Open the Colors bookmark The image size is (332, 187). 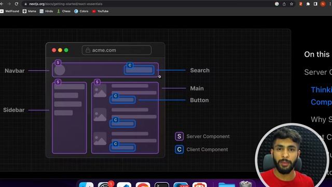coord(81,11)
